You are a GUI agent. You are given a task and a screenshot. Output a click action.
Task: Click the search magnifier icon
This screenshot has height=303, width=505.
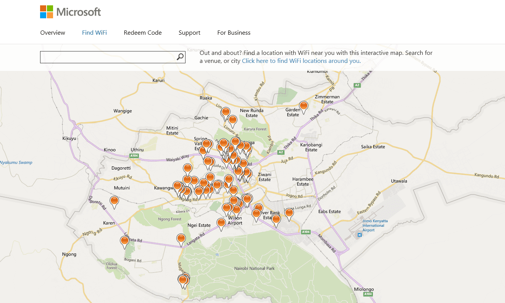180,57
